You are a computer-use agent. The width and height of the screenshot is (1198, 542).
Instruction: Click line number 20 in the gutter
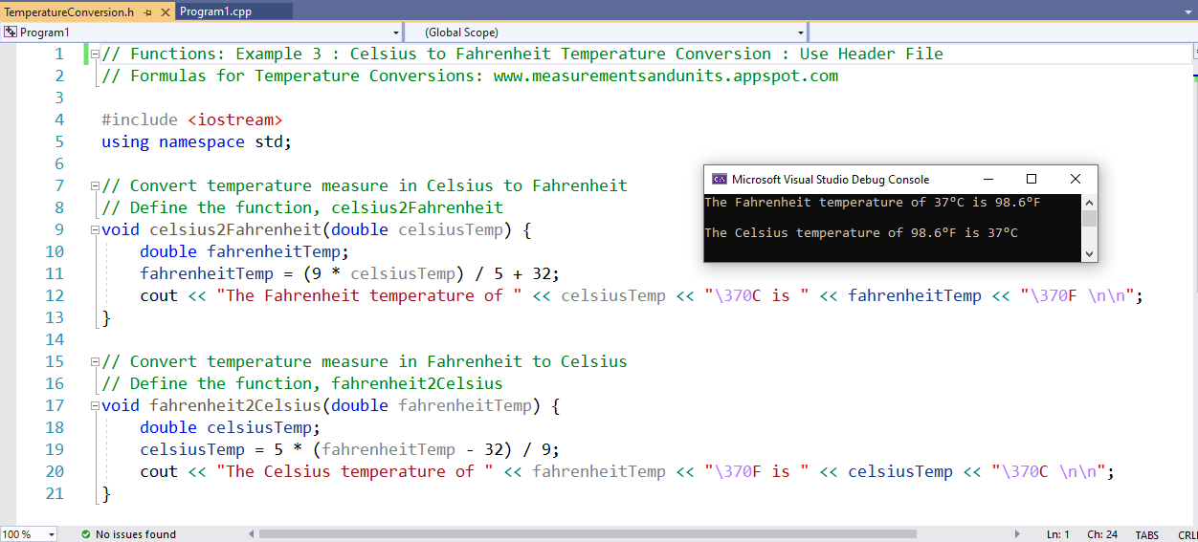tap(55, 471)
